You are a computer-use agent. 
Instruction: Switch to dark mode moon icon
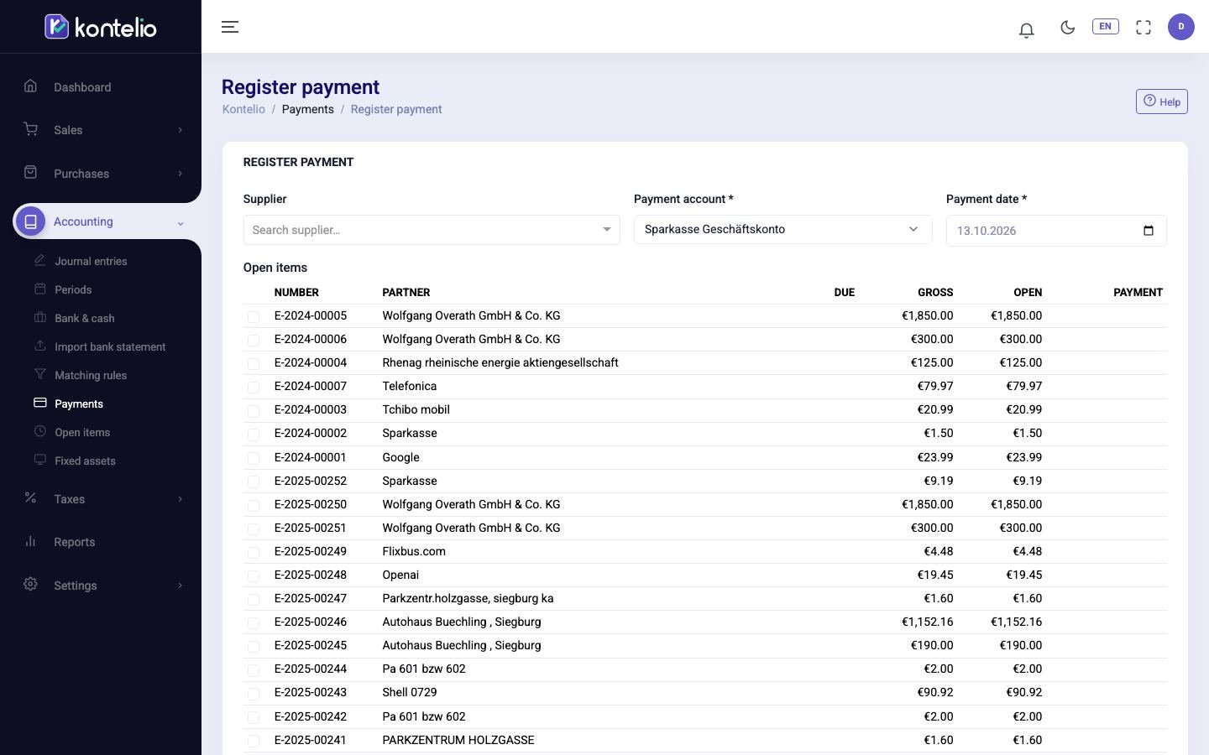click(x=1067, y=27)
